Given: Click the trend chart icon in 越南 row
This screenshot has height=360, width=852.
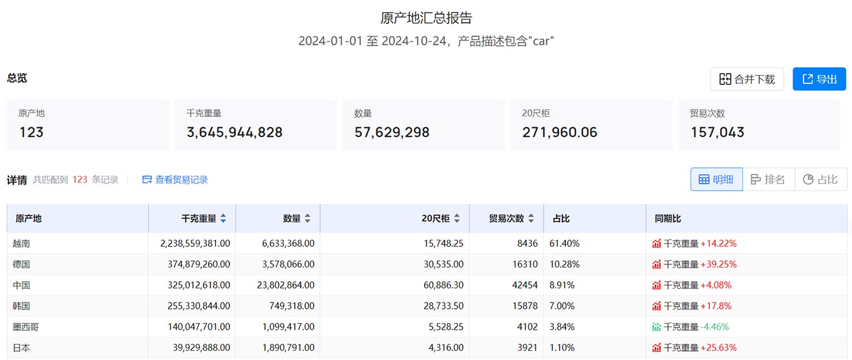Looking at the screenshot, I should click(x=657, y=244).
